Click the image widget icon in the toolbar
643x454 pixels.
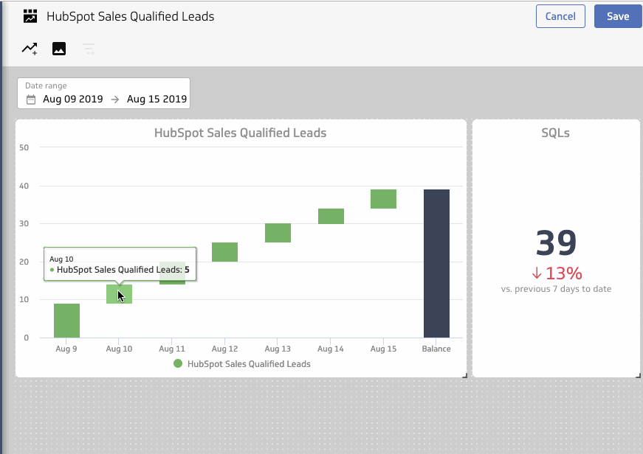(x=58, y=49)
